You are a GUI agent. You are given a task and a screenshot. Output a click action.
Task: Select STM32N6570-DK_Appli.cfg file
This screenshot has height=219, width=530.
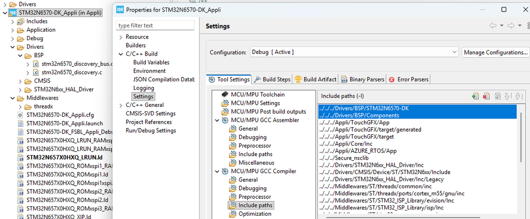[56, 115]
